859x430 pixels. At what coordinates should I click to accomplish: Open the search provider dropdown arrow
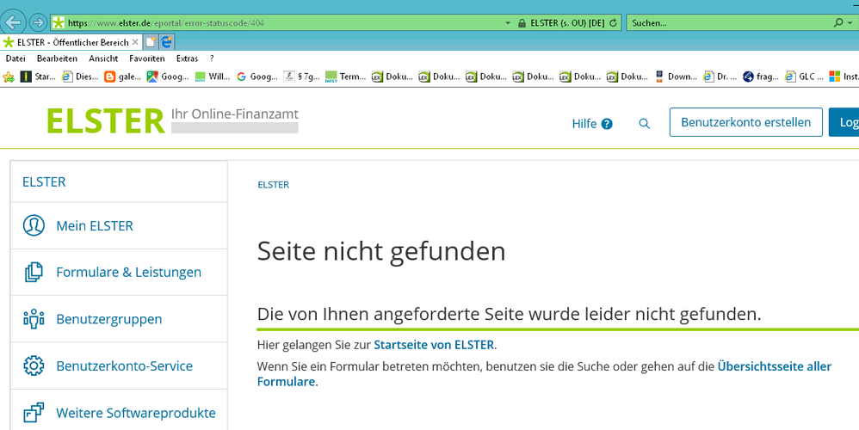850,22
